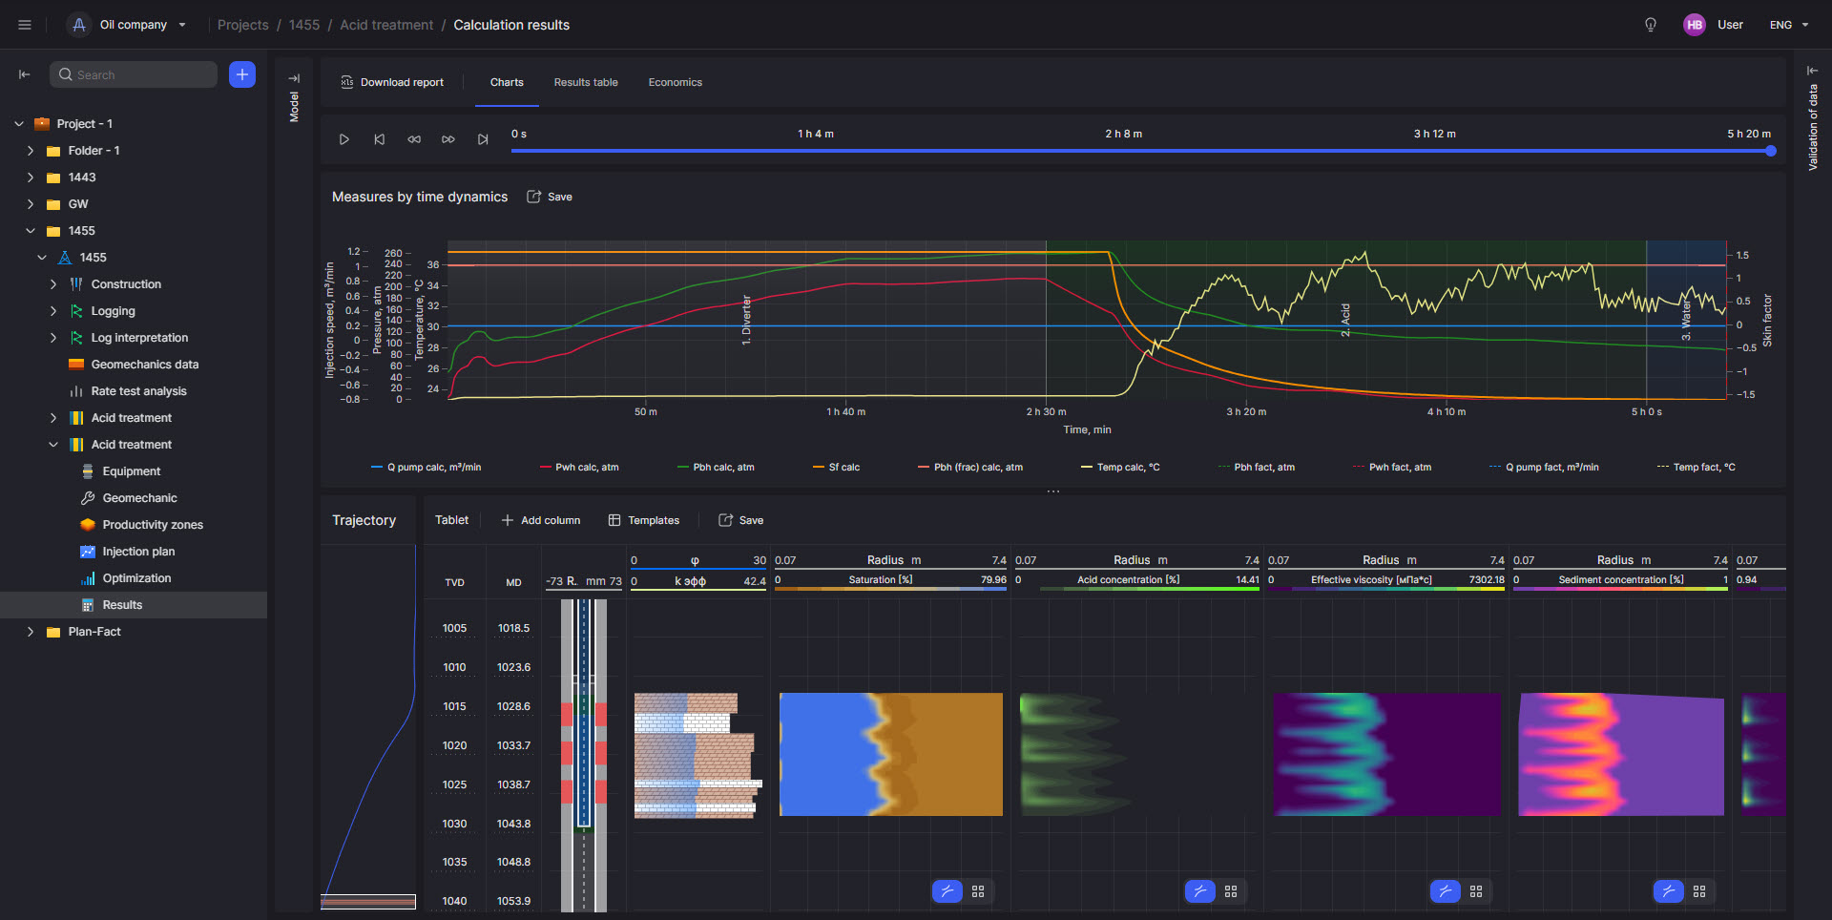Expand the Model side panel
This screenshot has width=1832, height=920.
(x=294, y=78)
